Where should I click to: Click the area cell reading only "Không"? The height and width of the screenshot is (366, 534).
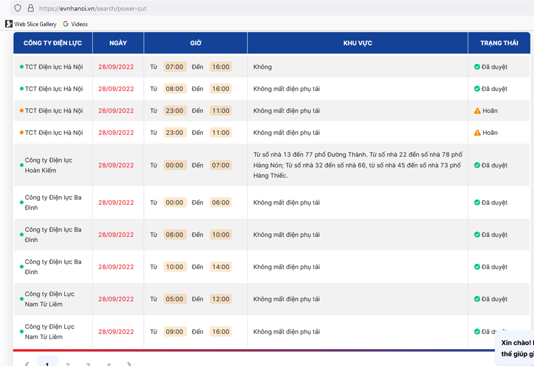[x=263, y=67]
